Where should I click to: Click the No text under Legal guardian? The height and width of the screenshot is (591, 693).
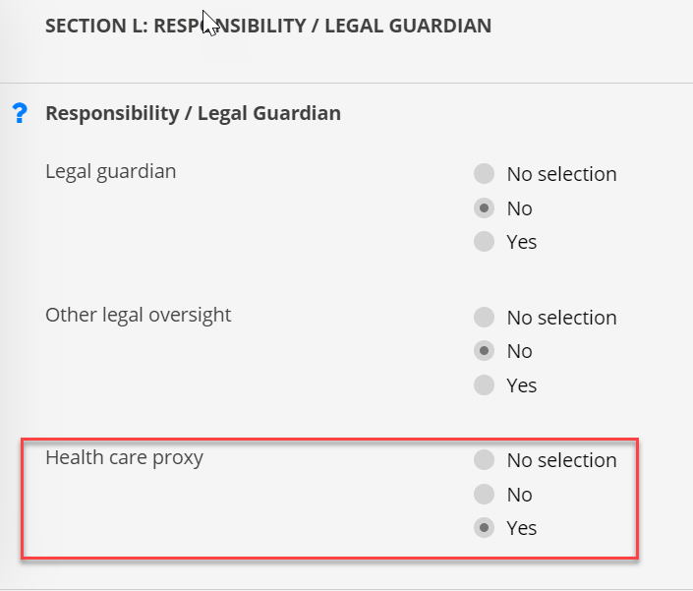tap(519, 208)
